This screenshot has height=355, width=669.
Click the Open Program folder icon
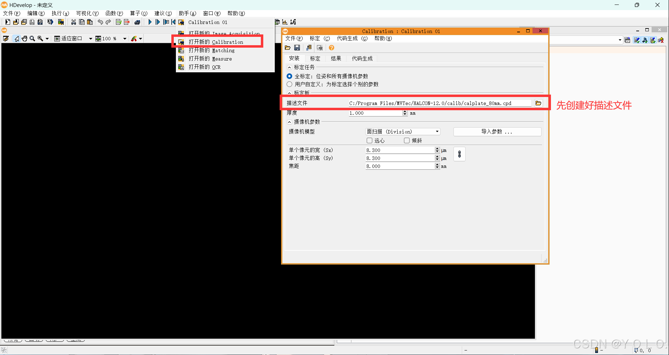(x=16, y=22)
